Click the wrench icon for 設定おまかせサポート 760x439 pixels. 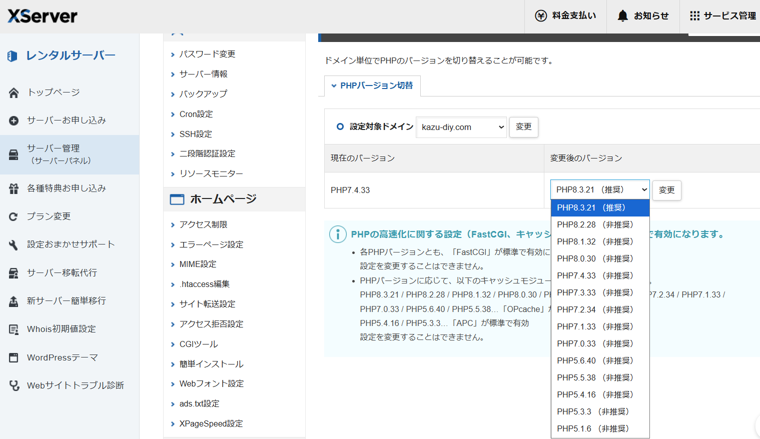(14, 244)
